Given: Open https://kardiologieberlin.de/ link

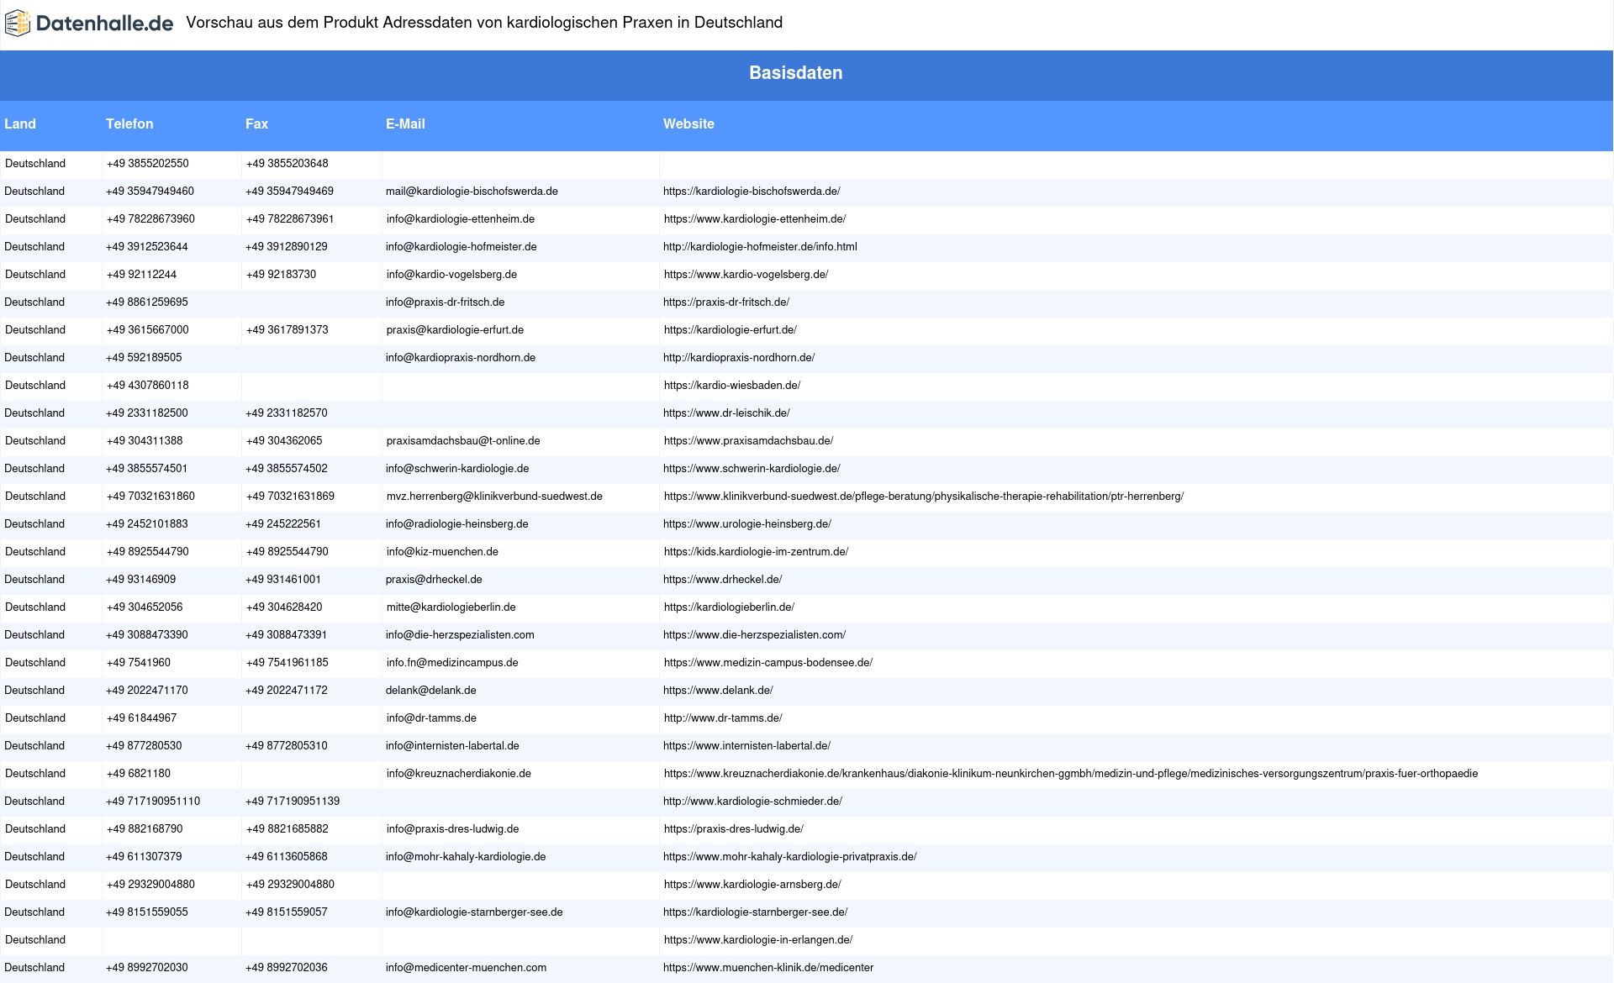Looking at the screenshot, I should pyautogui.click(x=729, y=607).
